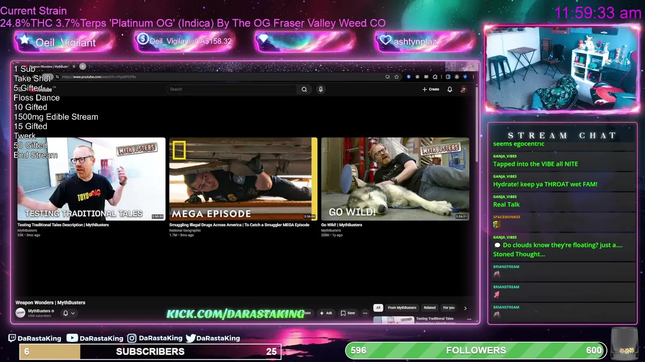
Task: Click the webcam feed preview
Action: coord(562,68)
